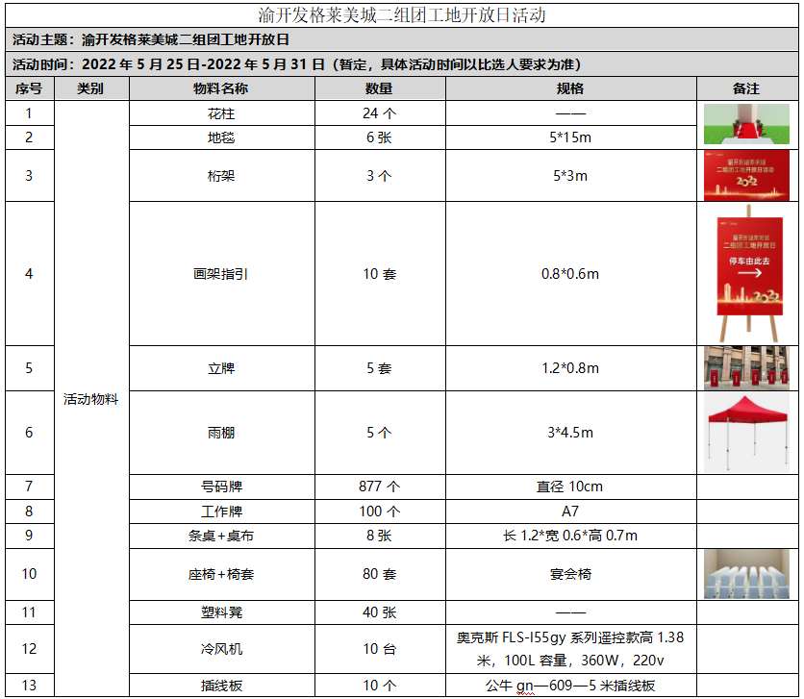Select the standing signboards photo in row 5
This screenshot has width=804, height=699.
tap(745, 367)
